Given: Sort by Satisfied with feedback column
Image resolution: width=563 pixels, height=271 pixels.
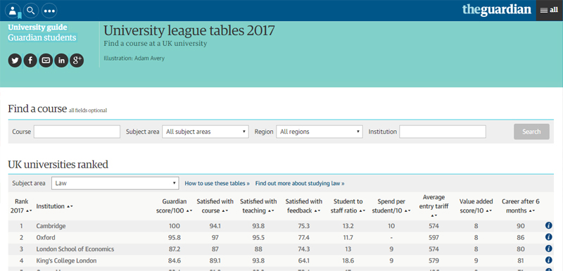Looking at the screenshot, I should point(304,206).
